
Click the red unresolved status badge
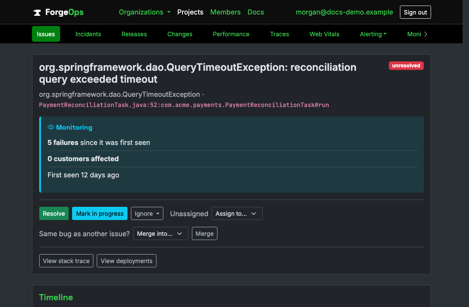[406, 66]
